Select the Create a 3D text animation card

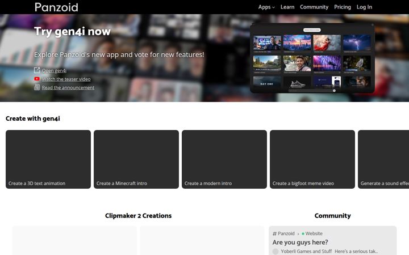(x=48, y=159)
